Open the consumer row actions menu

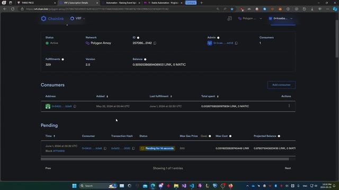coord(289,106)
